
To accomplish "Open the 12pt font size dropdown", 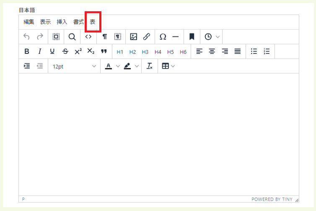I will click(74, 66).
